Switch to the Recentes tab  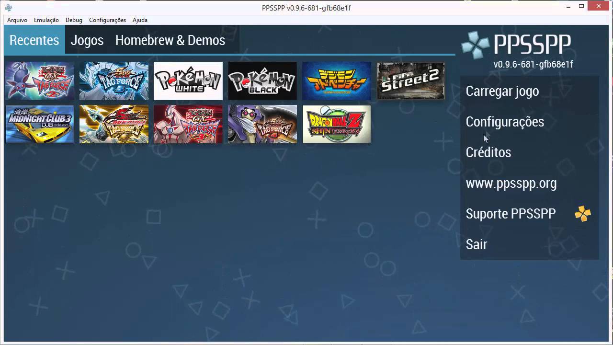click(x=34, y=40)
